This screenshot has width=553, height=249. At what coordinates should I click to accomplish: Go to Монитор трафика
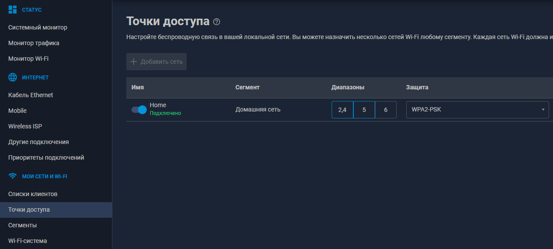[34, 43]
